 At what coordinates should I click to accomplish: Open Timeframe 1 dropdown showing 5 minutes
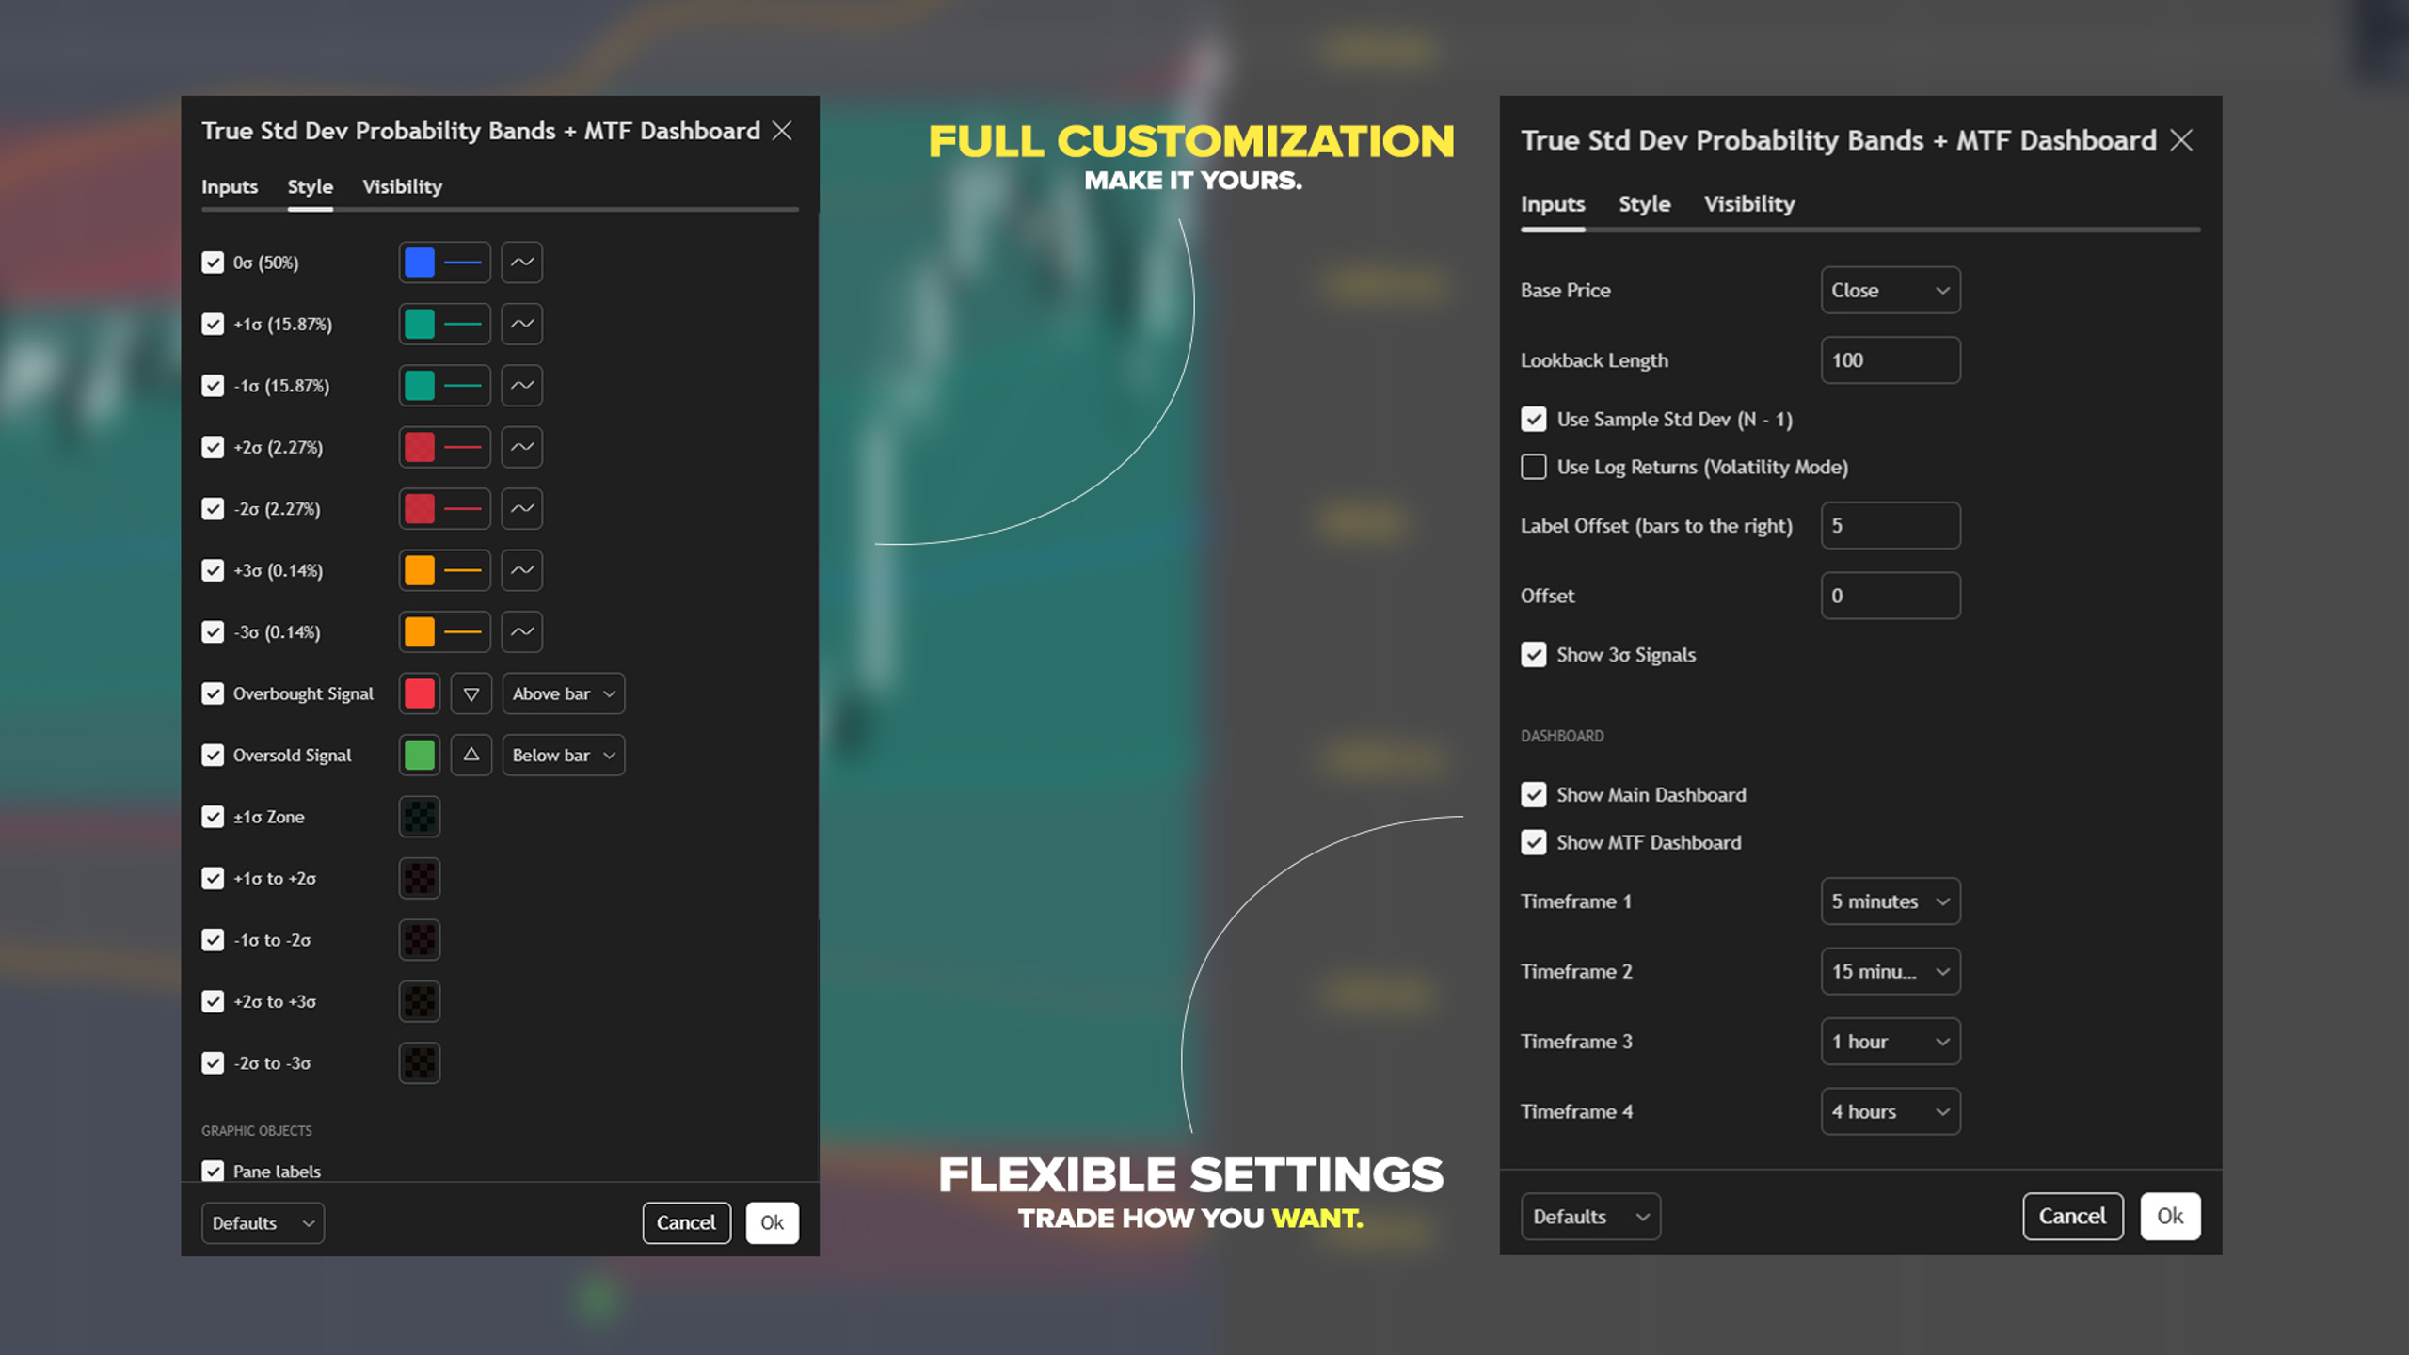(x=1891, y=901)
